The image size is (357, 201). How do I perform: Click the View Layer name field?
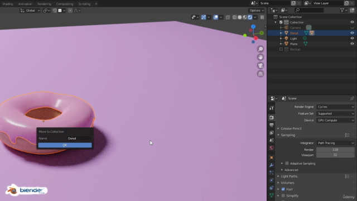point(327,3)
